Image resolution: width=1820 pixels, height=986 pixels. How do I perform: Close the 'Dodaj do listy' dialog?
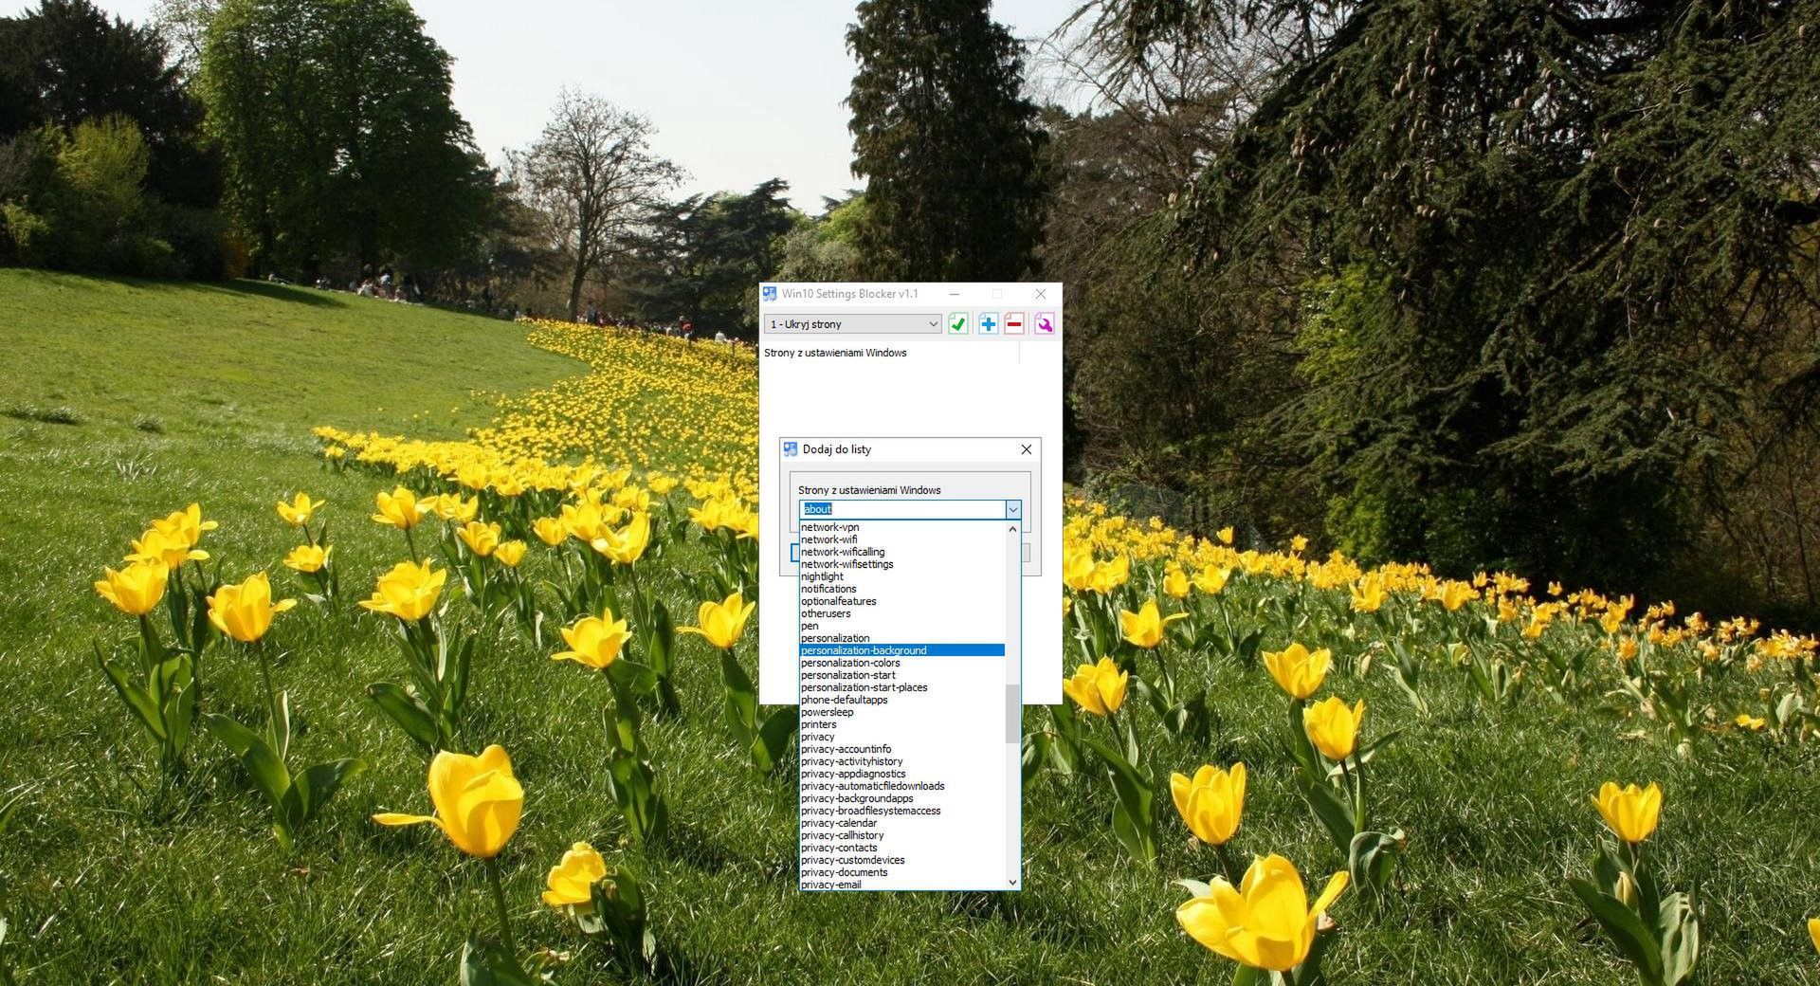(x=1026, y=449)
